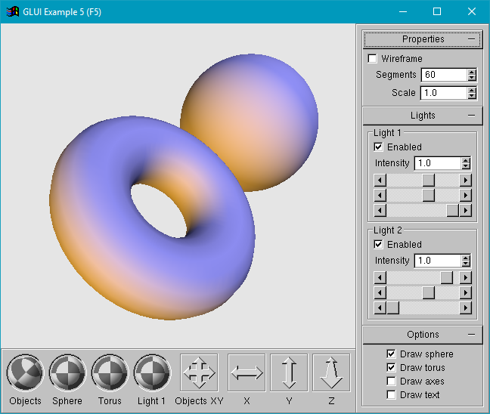The image size is (490, 414).
Task: Decrease Light 2 Intensity spinner
Action: click(466, 264)
